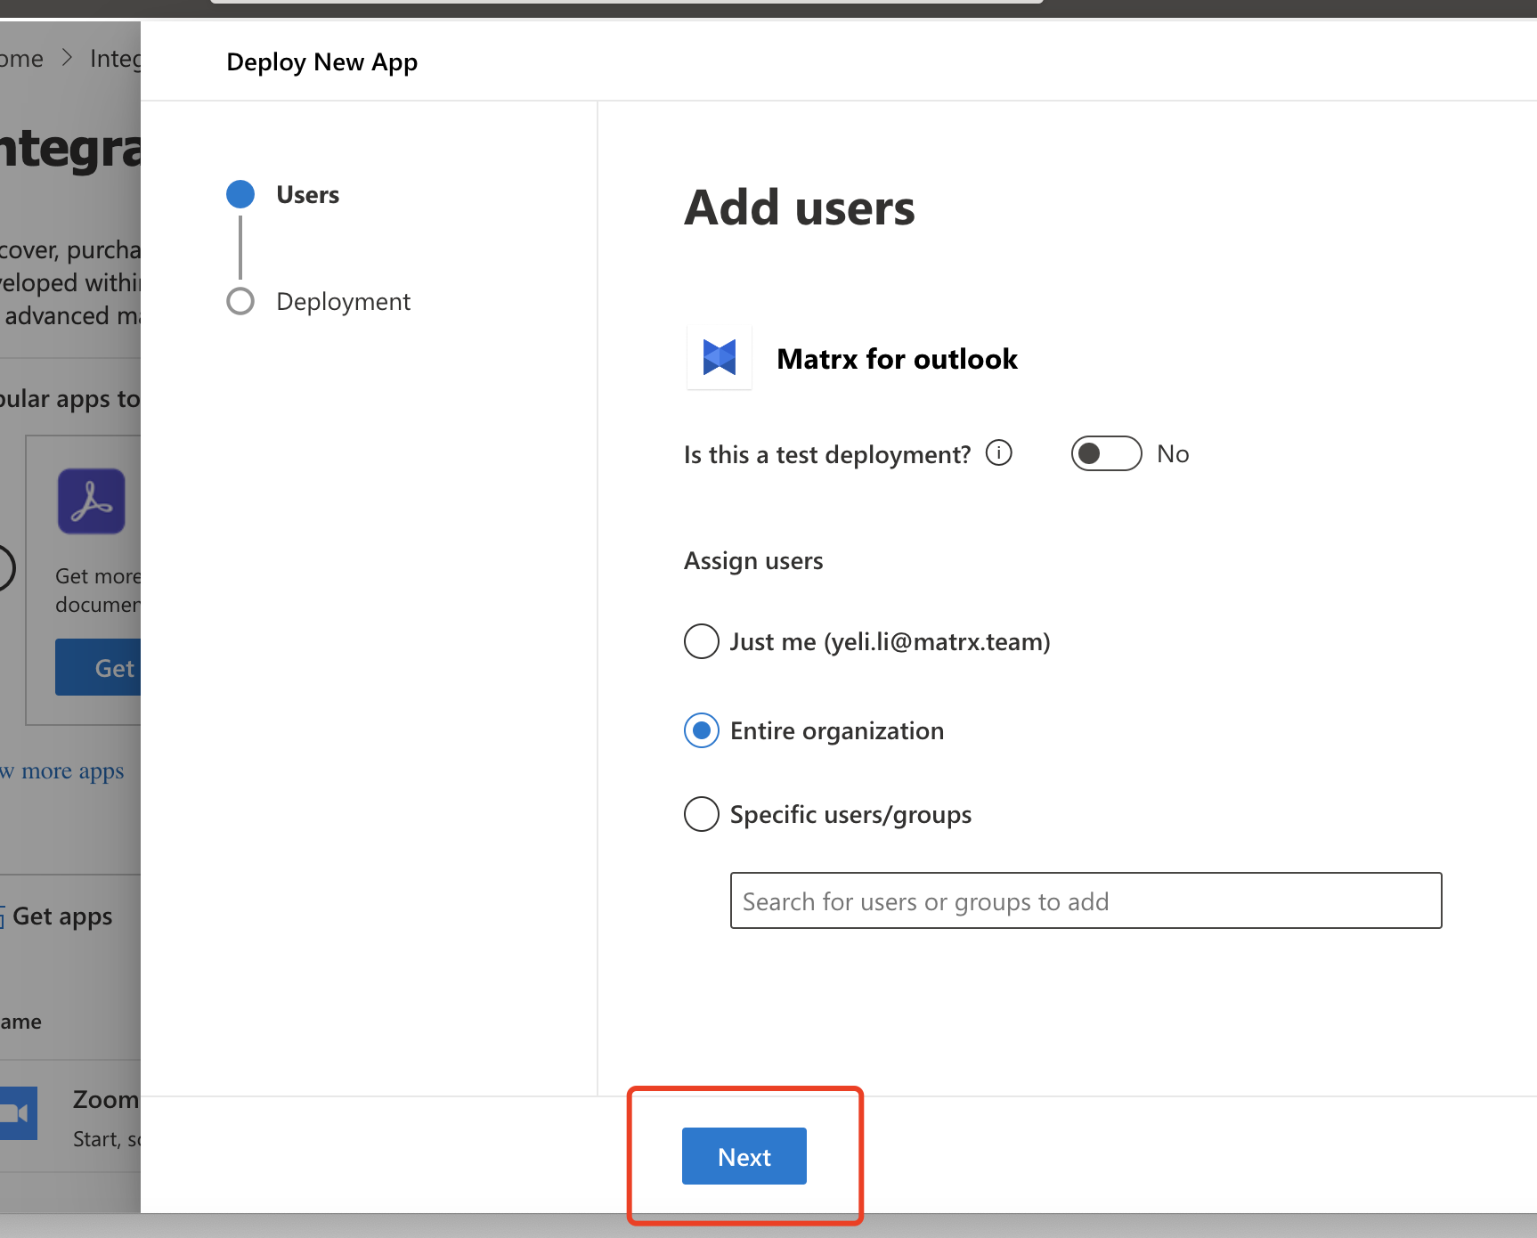
Task: Focus the search for users or groups field
Action: click(1086, 900)
